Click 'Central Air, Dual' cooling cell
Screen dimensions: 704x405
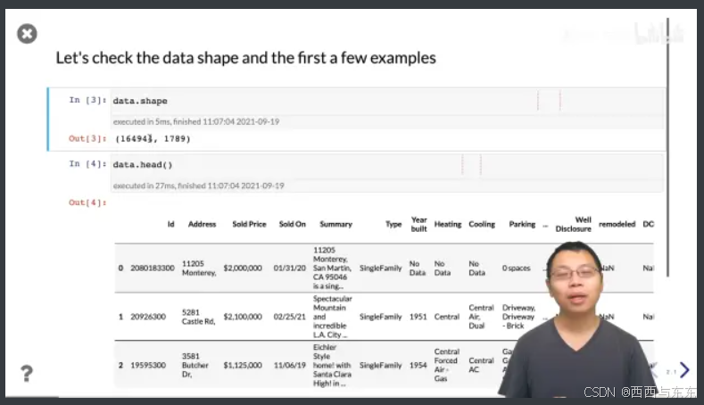click(481, 317)
